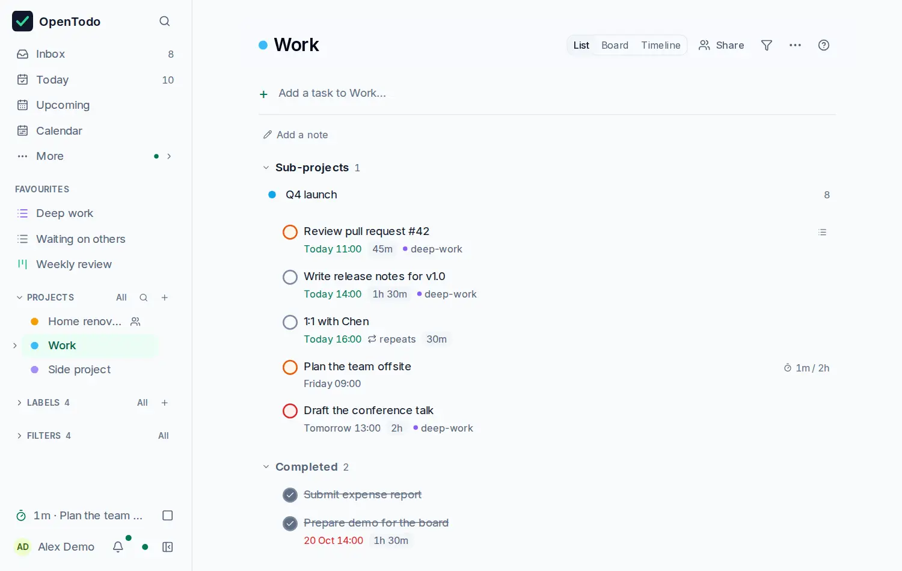Click Today 14:00 on release notes
The height and width of the screenshot is (571, 902).
[x=333, y=294]
